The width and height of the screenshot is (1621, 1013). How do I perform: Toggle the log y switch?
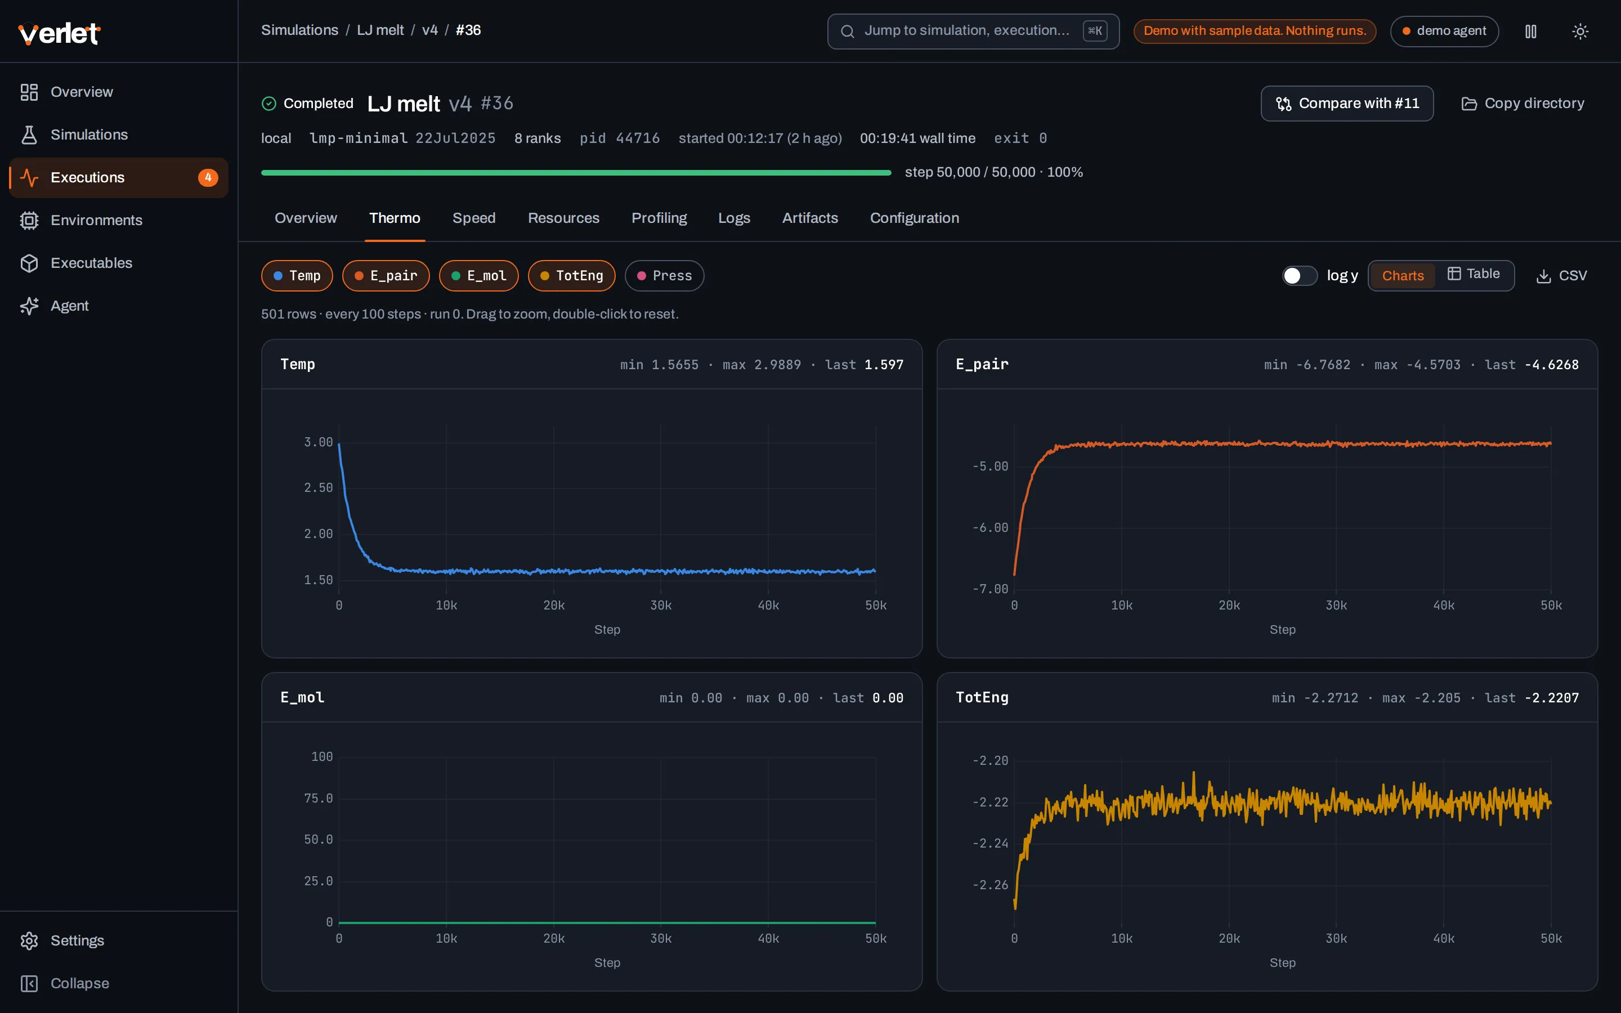pyautogui.click(x=1300, y=276)
